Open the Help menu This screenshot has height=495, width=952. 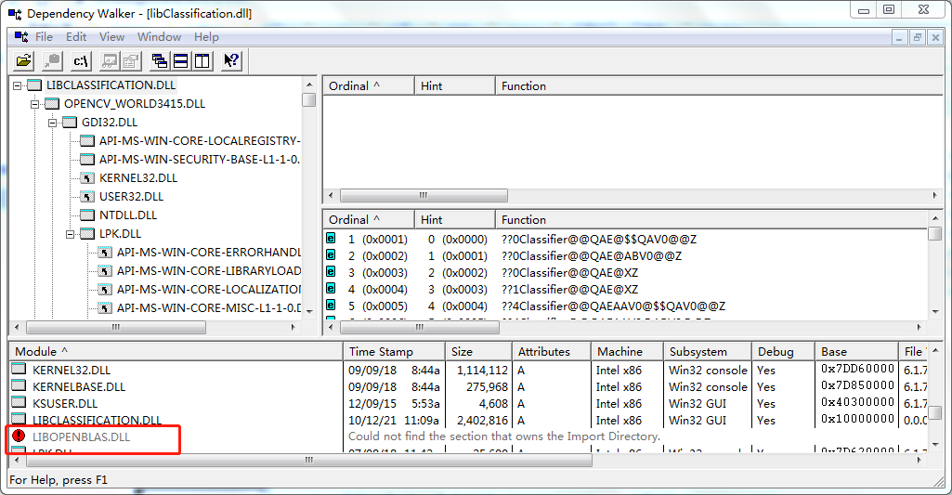pyautogui.click(x=206, y=37)
